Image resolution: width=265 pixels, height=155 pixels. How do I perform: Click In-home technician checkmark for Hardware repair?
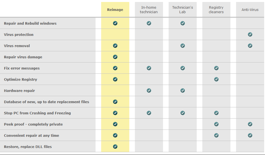point(149,91)
